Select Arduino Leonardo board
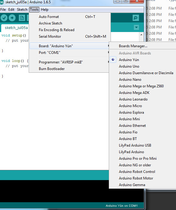This screenshot has height=210, width=176. pyautogui.click(x=143, y=99)
